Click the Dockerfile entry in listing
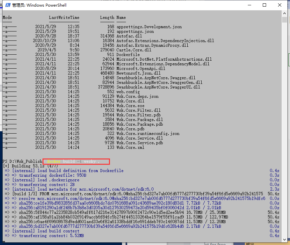 pyautogui.click(x=128, y=55)
